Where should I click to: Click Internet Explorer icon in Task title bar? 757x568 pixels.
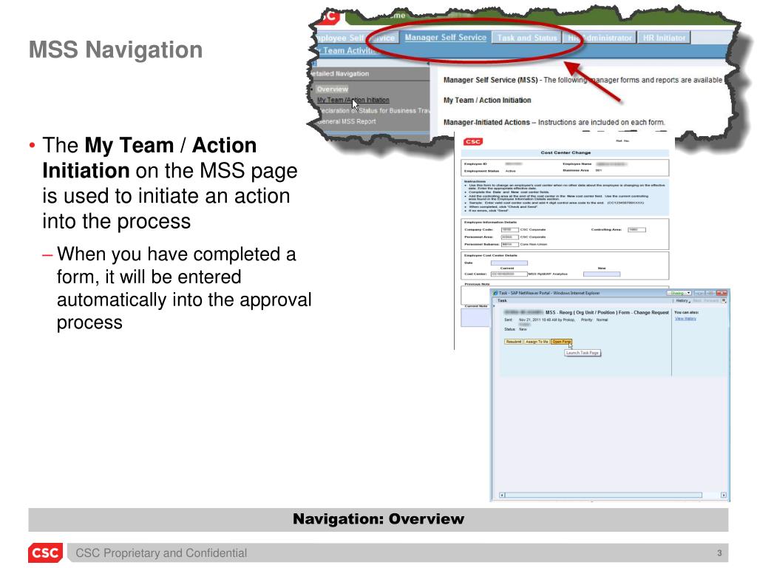coord(495,293)
